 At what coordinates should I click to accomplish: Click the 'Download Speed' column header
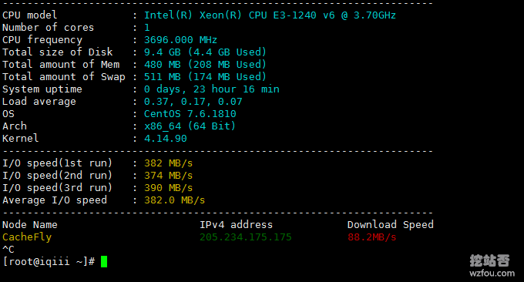click(391, 225)
